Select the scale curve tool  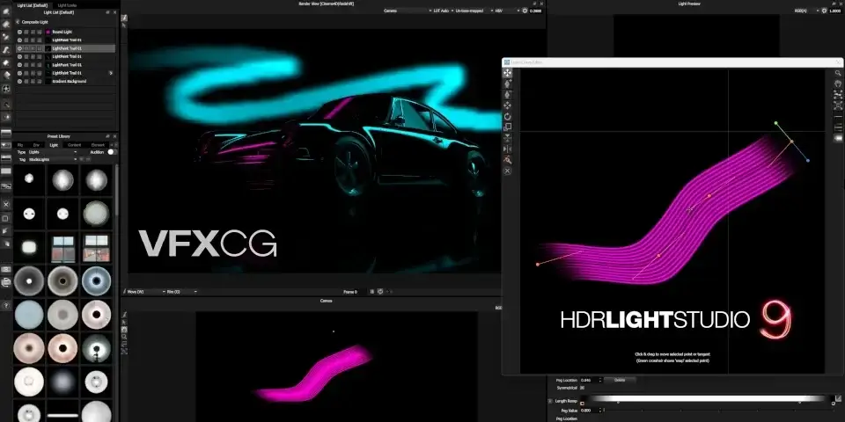507,127
